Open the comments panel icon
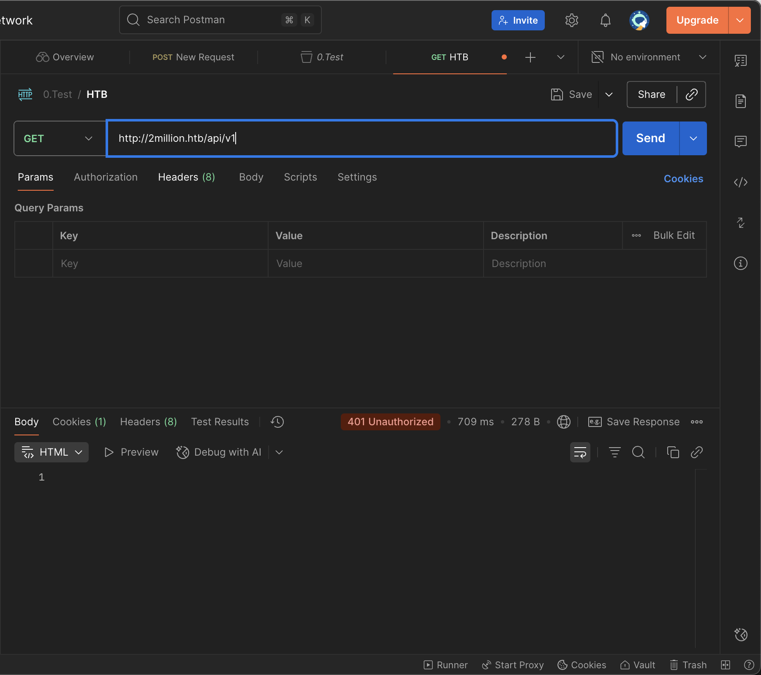 coord(741,141)
